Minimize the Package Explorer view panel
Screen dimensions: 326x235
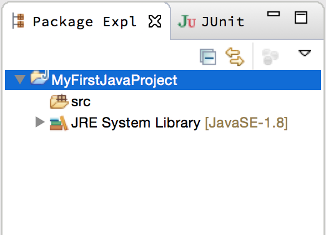pyautogui.click(x=274, y=14)
